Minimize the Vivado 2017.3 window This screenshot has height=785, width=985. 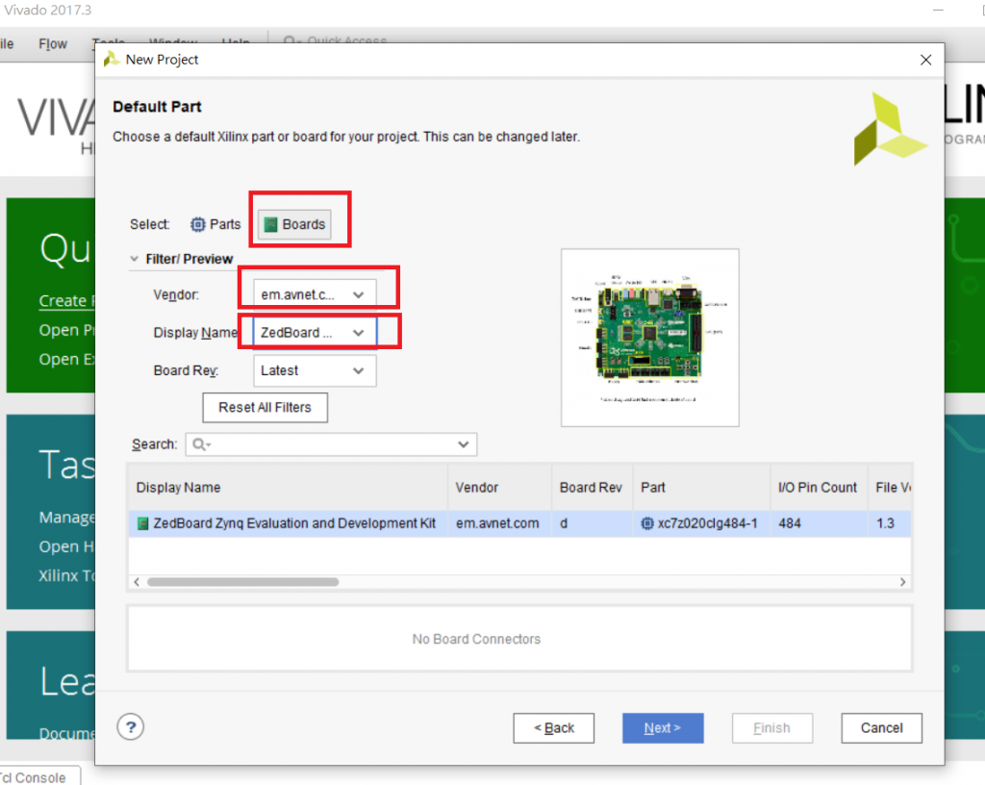pyautogui.click(x=938, y=10)
